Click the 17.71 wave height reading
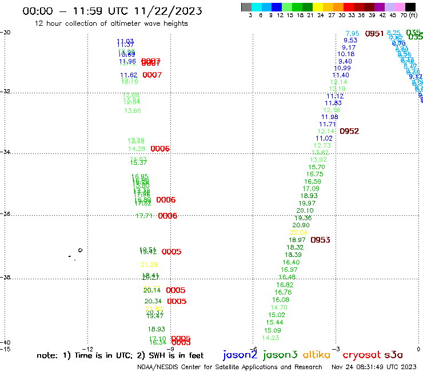The image size is (423, 372). pos(144,216)
